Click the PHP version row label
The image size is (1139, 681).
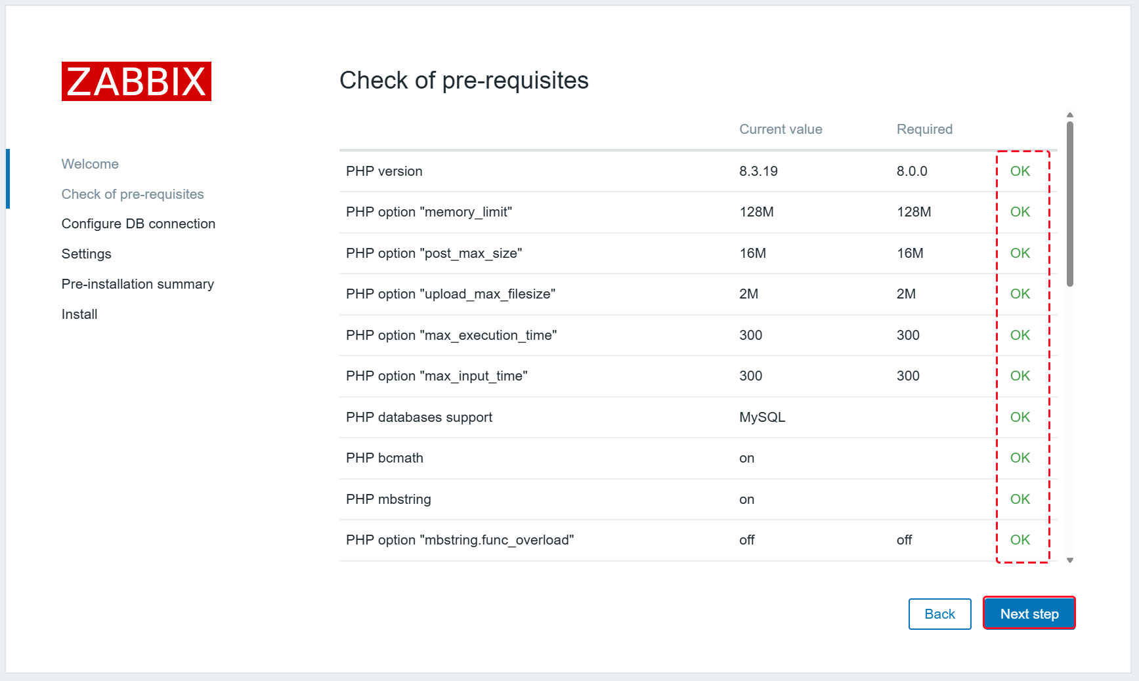384,171
